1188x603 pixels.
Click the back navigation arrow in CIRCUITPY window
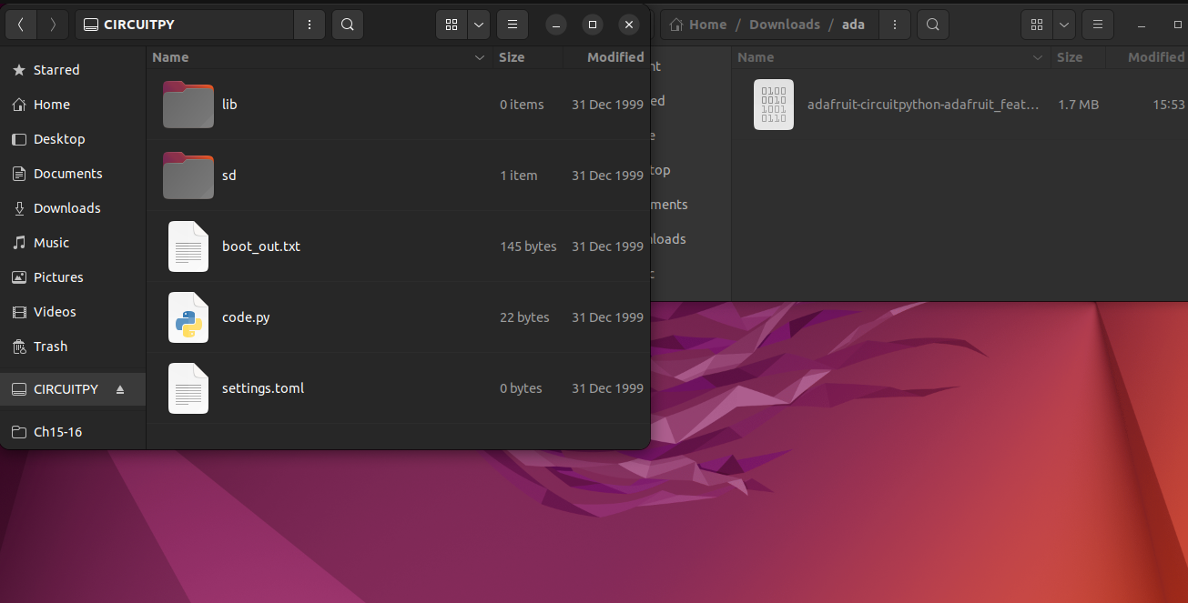21,25
